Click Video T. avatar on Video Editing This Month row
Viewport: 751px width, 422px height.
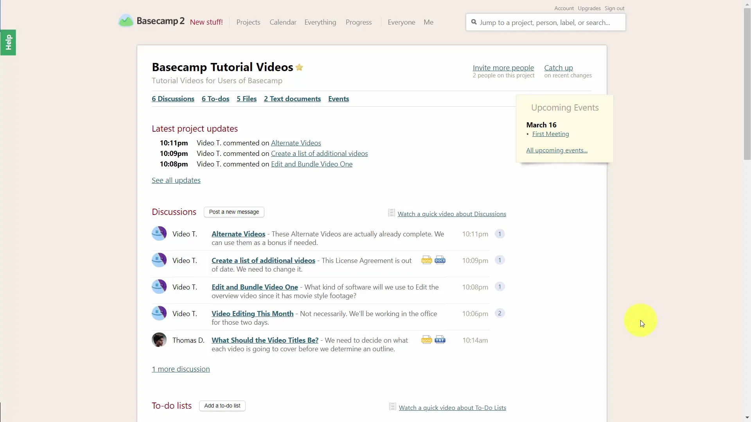(x=159, y=313)
